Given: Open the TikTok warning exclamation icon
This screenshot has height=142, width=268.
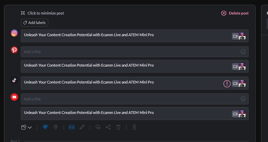Looking at the screenshot, I should coord(227,84).
